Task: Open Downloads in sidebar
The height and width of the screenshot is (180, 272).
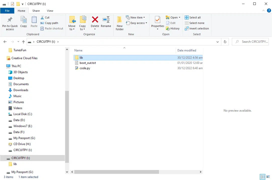Action: (21, 90)
